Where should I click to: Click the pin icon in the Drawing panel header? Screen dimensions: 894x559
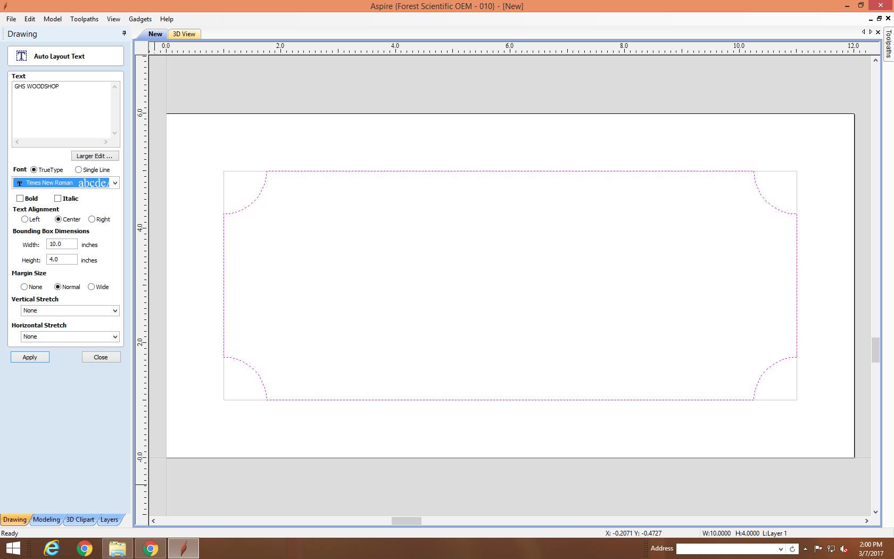[x=125, y=33]
